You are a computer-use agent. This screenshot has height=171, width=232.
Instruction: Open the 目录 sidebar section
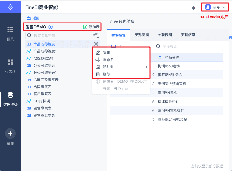[x=10, y=34]
